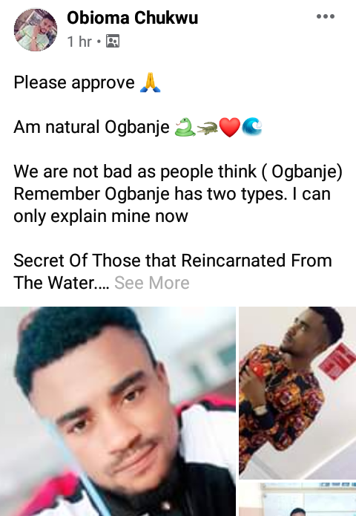Click the crocodile emoji
Image resolution: width=356 pixels, height=516 pixels.
coord(208,128)
